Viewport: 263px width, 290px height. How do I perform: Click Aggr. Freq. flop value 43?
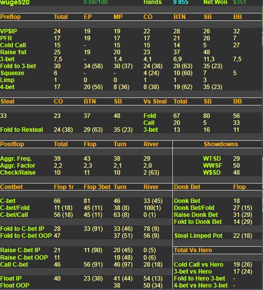coord(87,159)
